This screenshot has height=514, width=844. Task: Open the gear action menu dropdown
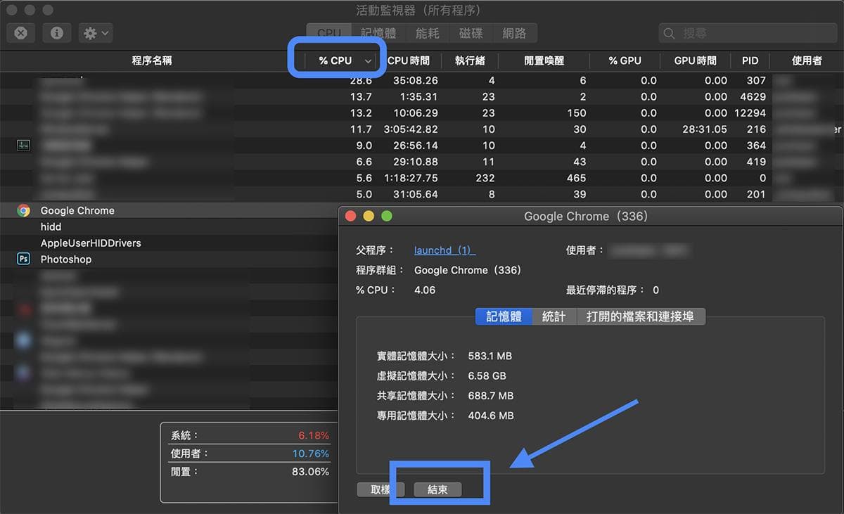tap(96, 33)
